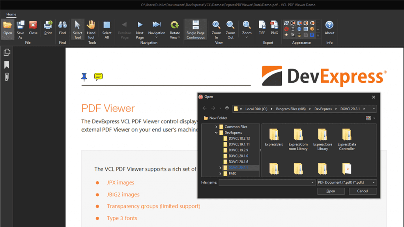Screen dimensions: 404x227
Task: Go to Previous Page
Action: (124, 29)
